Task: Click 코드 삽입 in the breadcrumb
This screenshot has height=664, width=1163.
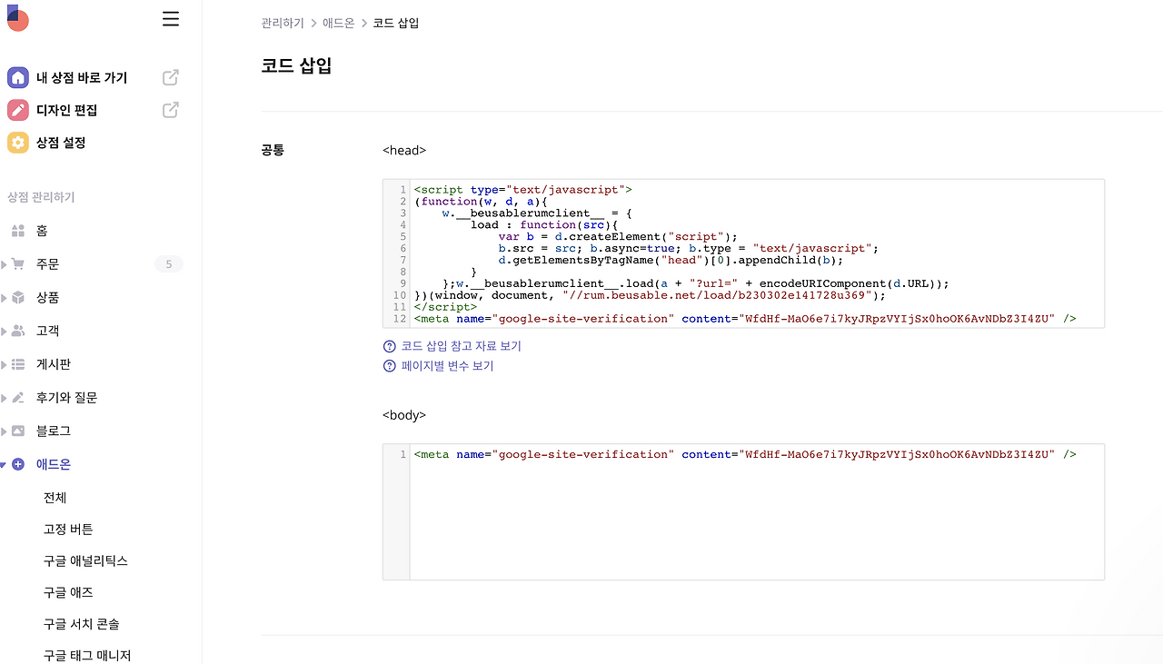Action: tap(396, 23)
